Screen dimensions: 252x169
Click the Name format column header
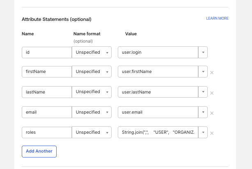[87, 34]
